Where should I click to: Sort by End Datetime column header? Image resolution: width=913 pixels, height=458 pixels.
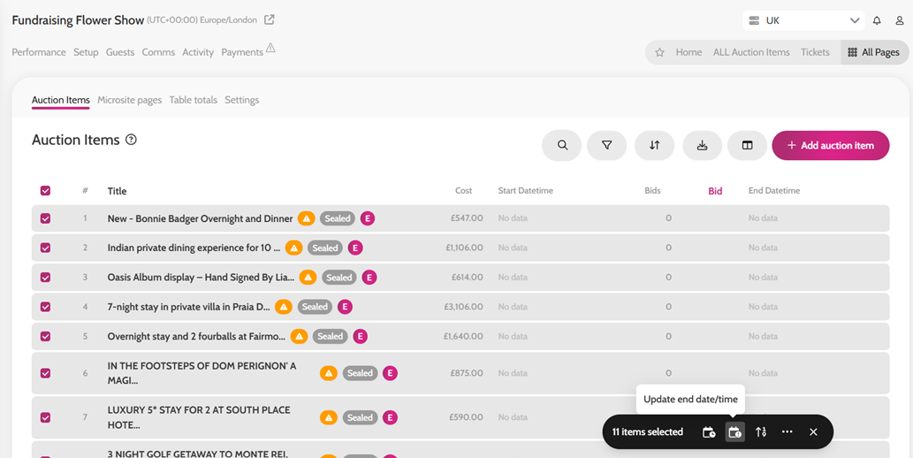[x=774, y=191]
